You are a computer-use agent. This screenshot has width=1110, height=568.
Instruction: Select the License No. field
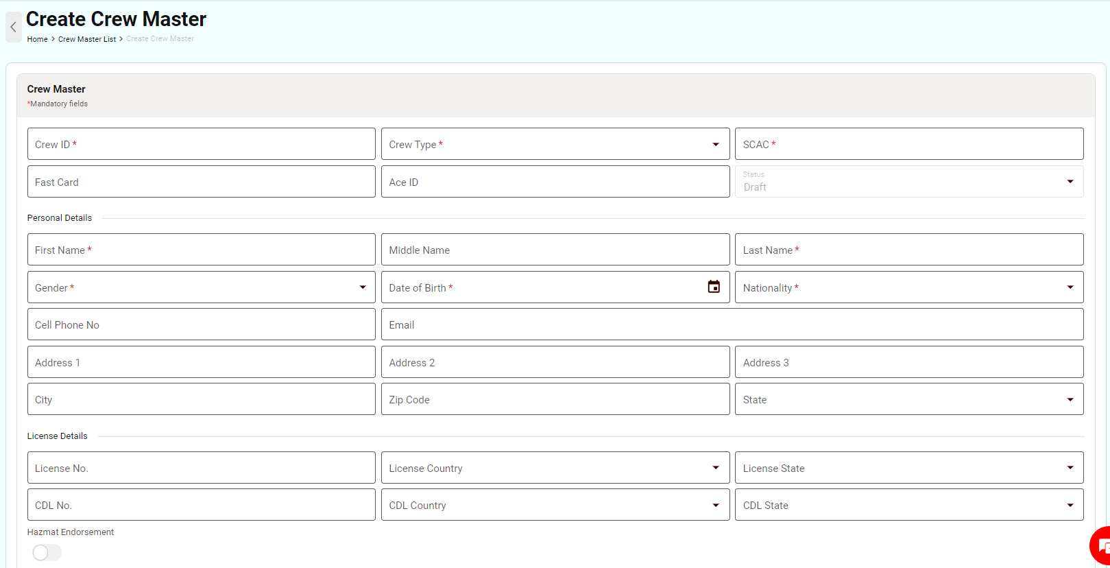point(202,468)
